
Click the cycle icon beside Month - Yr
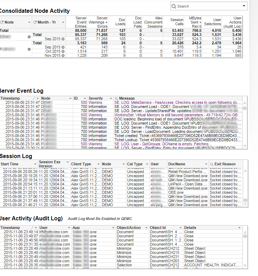pos(35,22)
